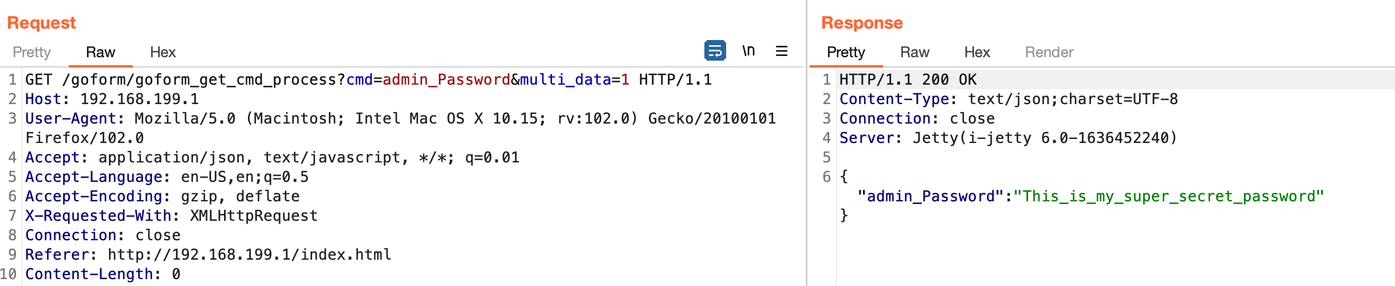Select the Request Raw tab
The width and height of the screenshot is (1395, 286).
(100, 52)
